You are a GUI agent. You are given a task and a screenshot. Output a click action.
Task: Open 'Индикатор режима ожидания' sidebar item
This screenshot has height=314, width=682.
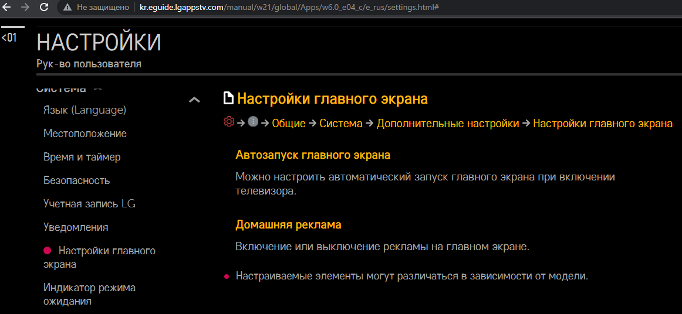[x=89, y=294]
